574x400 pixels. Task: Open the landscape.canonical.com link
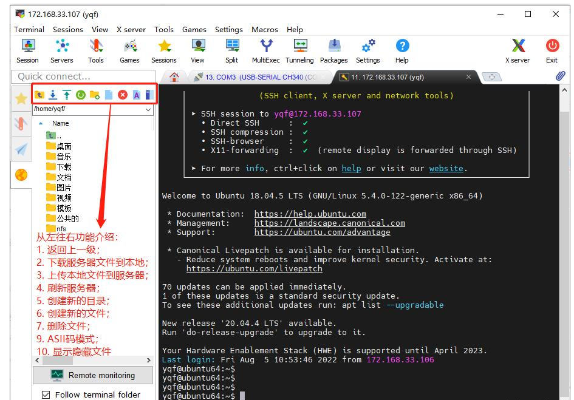tap(329, 223)
